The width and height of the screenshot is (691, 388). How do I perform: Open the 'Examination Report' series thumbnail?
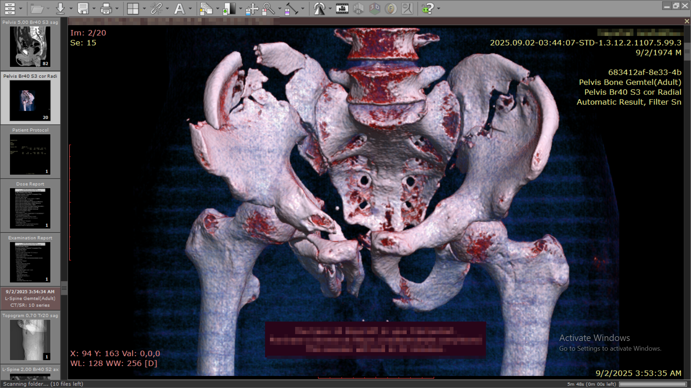pos(30,259)
